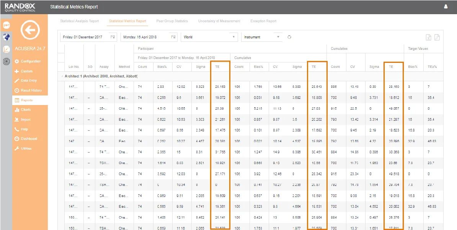457x230 pixels.
Task: Select the cell with TE value 49.518
Action: 394,174
